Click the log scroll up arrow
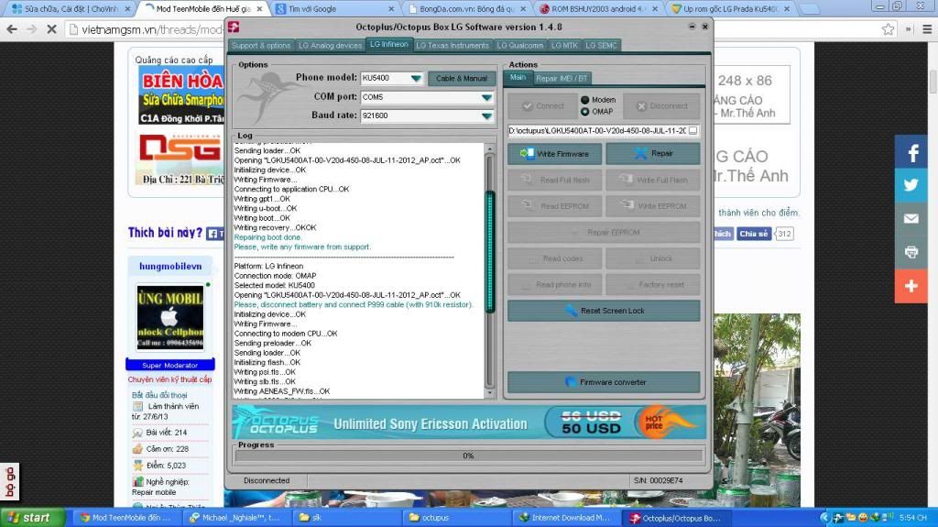This screenshot has height=527, width=938. coord(490,148)
